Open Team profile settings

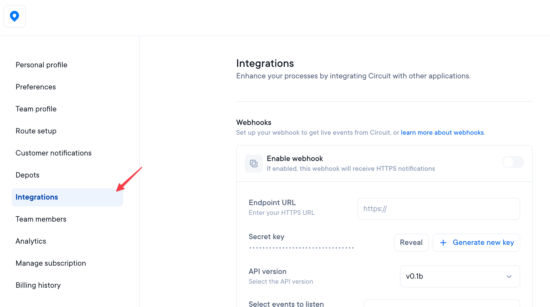click(36, 109)
